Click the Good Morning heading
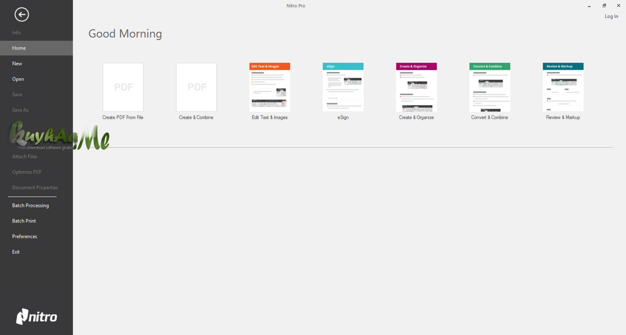Screen dimensions: 626x335 coord(125,34)
